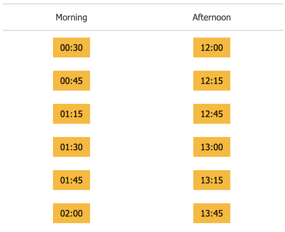Screen dimensions: 285x232
Task: Select the 00:30 morning time slot
Action: point(71,48)
